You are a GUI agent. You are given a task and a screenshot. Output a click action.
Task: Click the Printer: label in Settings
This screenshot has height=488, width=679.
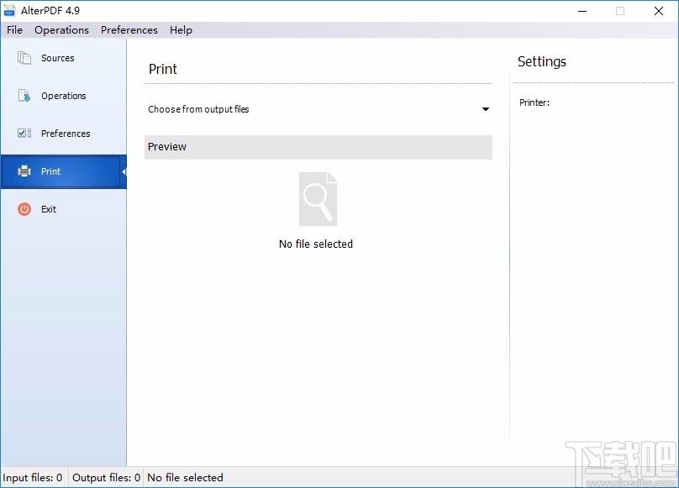[x=534, y=102]
